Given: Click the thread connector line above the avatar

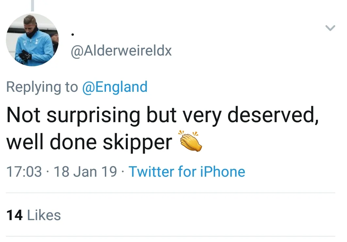Looking at the screenshot, I should point(32,6).
